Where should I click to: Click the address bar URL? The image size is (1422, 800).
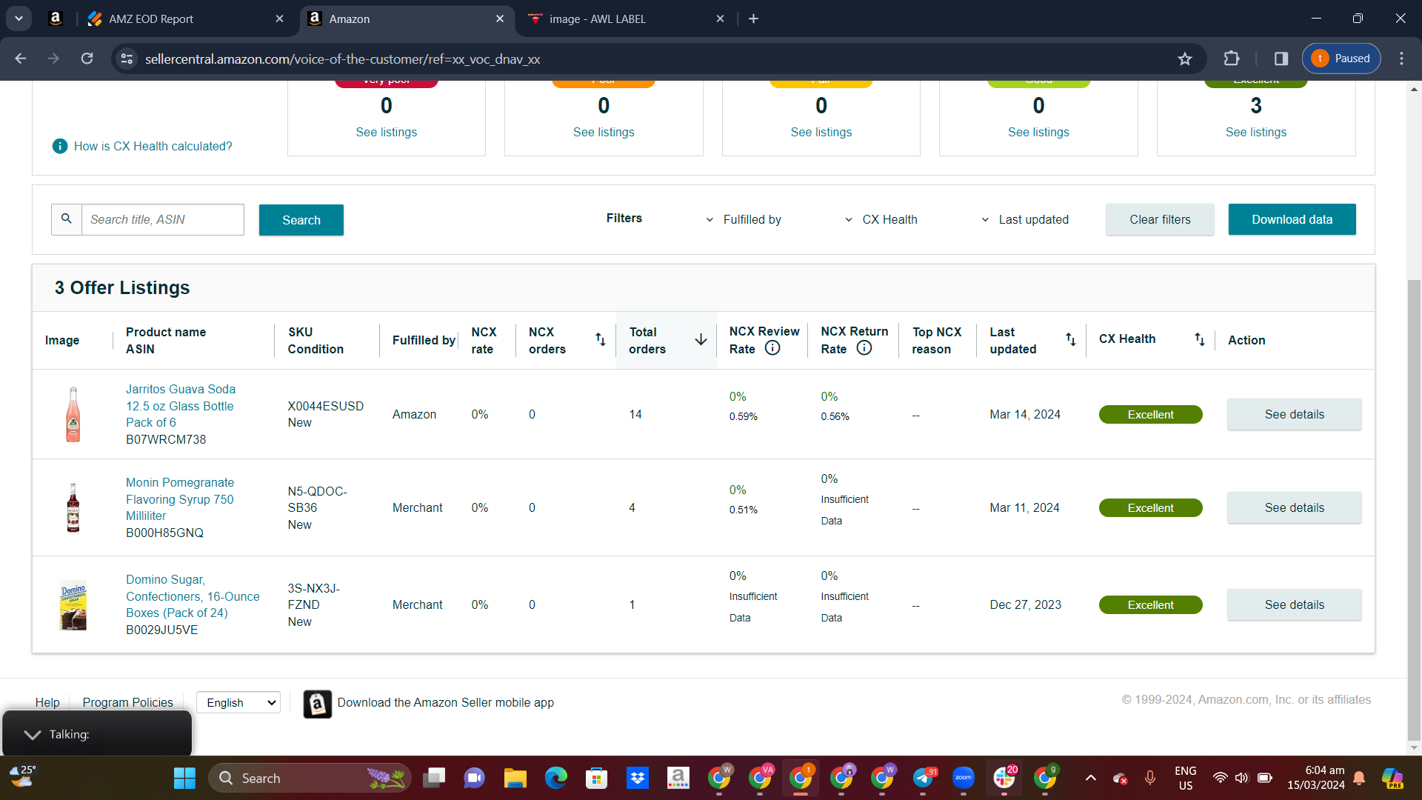[x=342, y=59]
